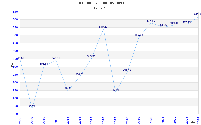Click the 2014 x-axis year

click(80, 120)
